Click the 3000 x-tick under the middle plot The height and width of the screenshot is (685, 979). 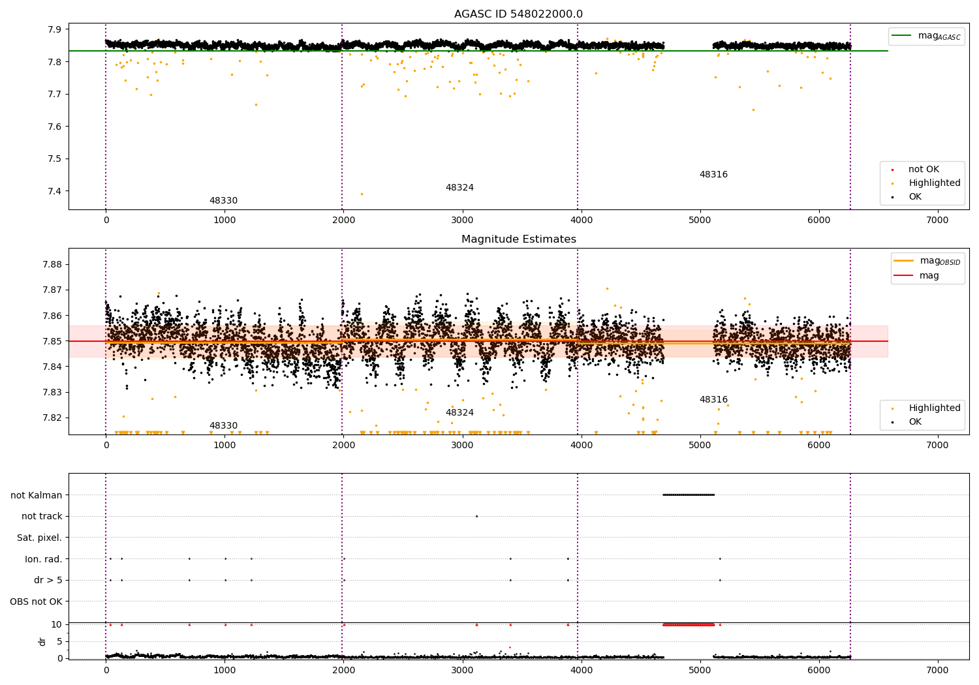tap(462, 446)
